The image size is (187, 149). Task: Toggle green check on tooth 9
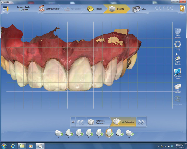point(103,134)
